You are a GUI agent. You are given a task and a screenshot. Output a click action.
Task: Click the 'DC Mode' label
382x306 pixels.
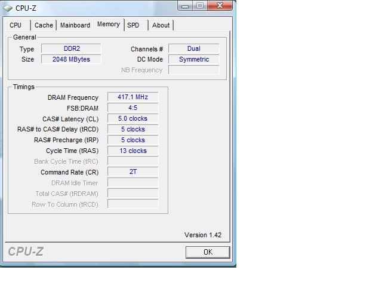click(150, 59)
